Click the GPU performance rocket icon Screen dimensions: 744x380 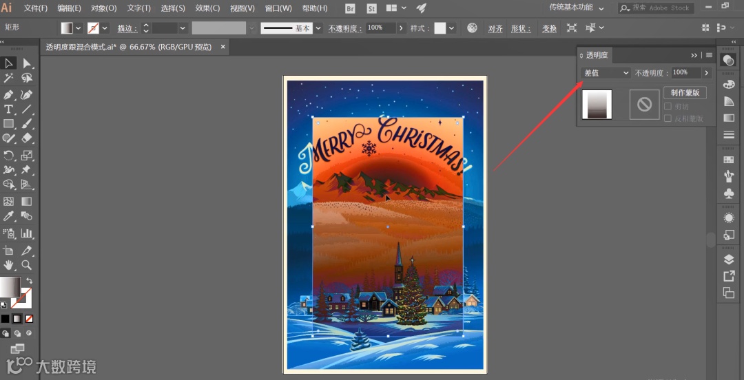[421, 8]
